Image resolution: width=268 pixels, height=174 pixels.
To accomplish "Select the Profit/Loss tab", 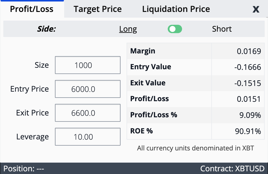I will pos(32,9).
